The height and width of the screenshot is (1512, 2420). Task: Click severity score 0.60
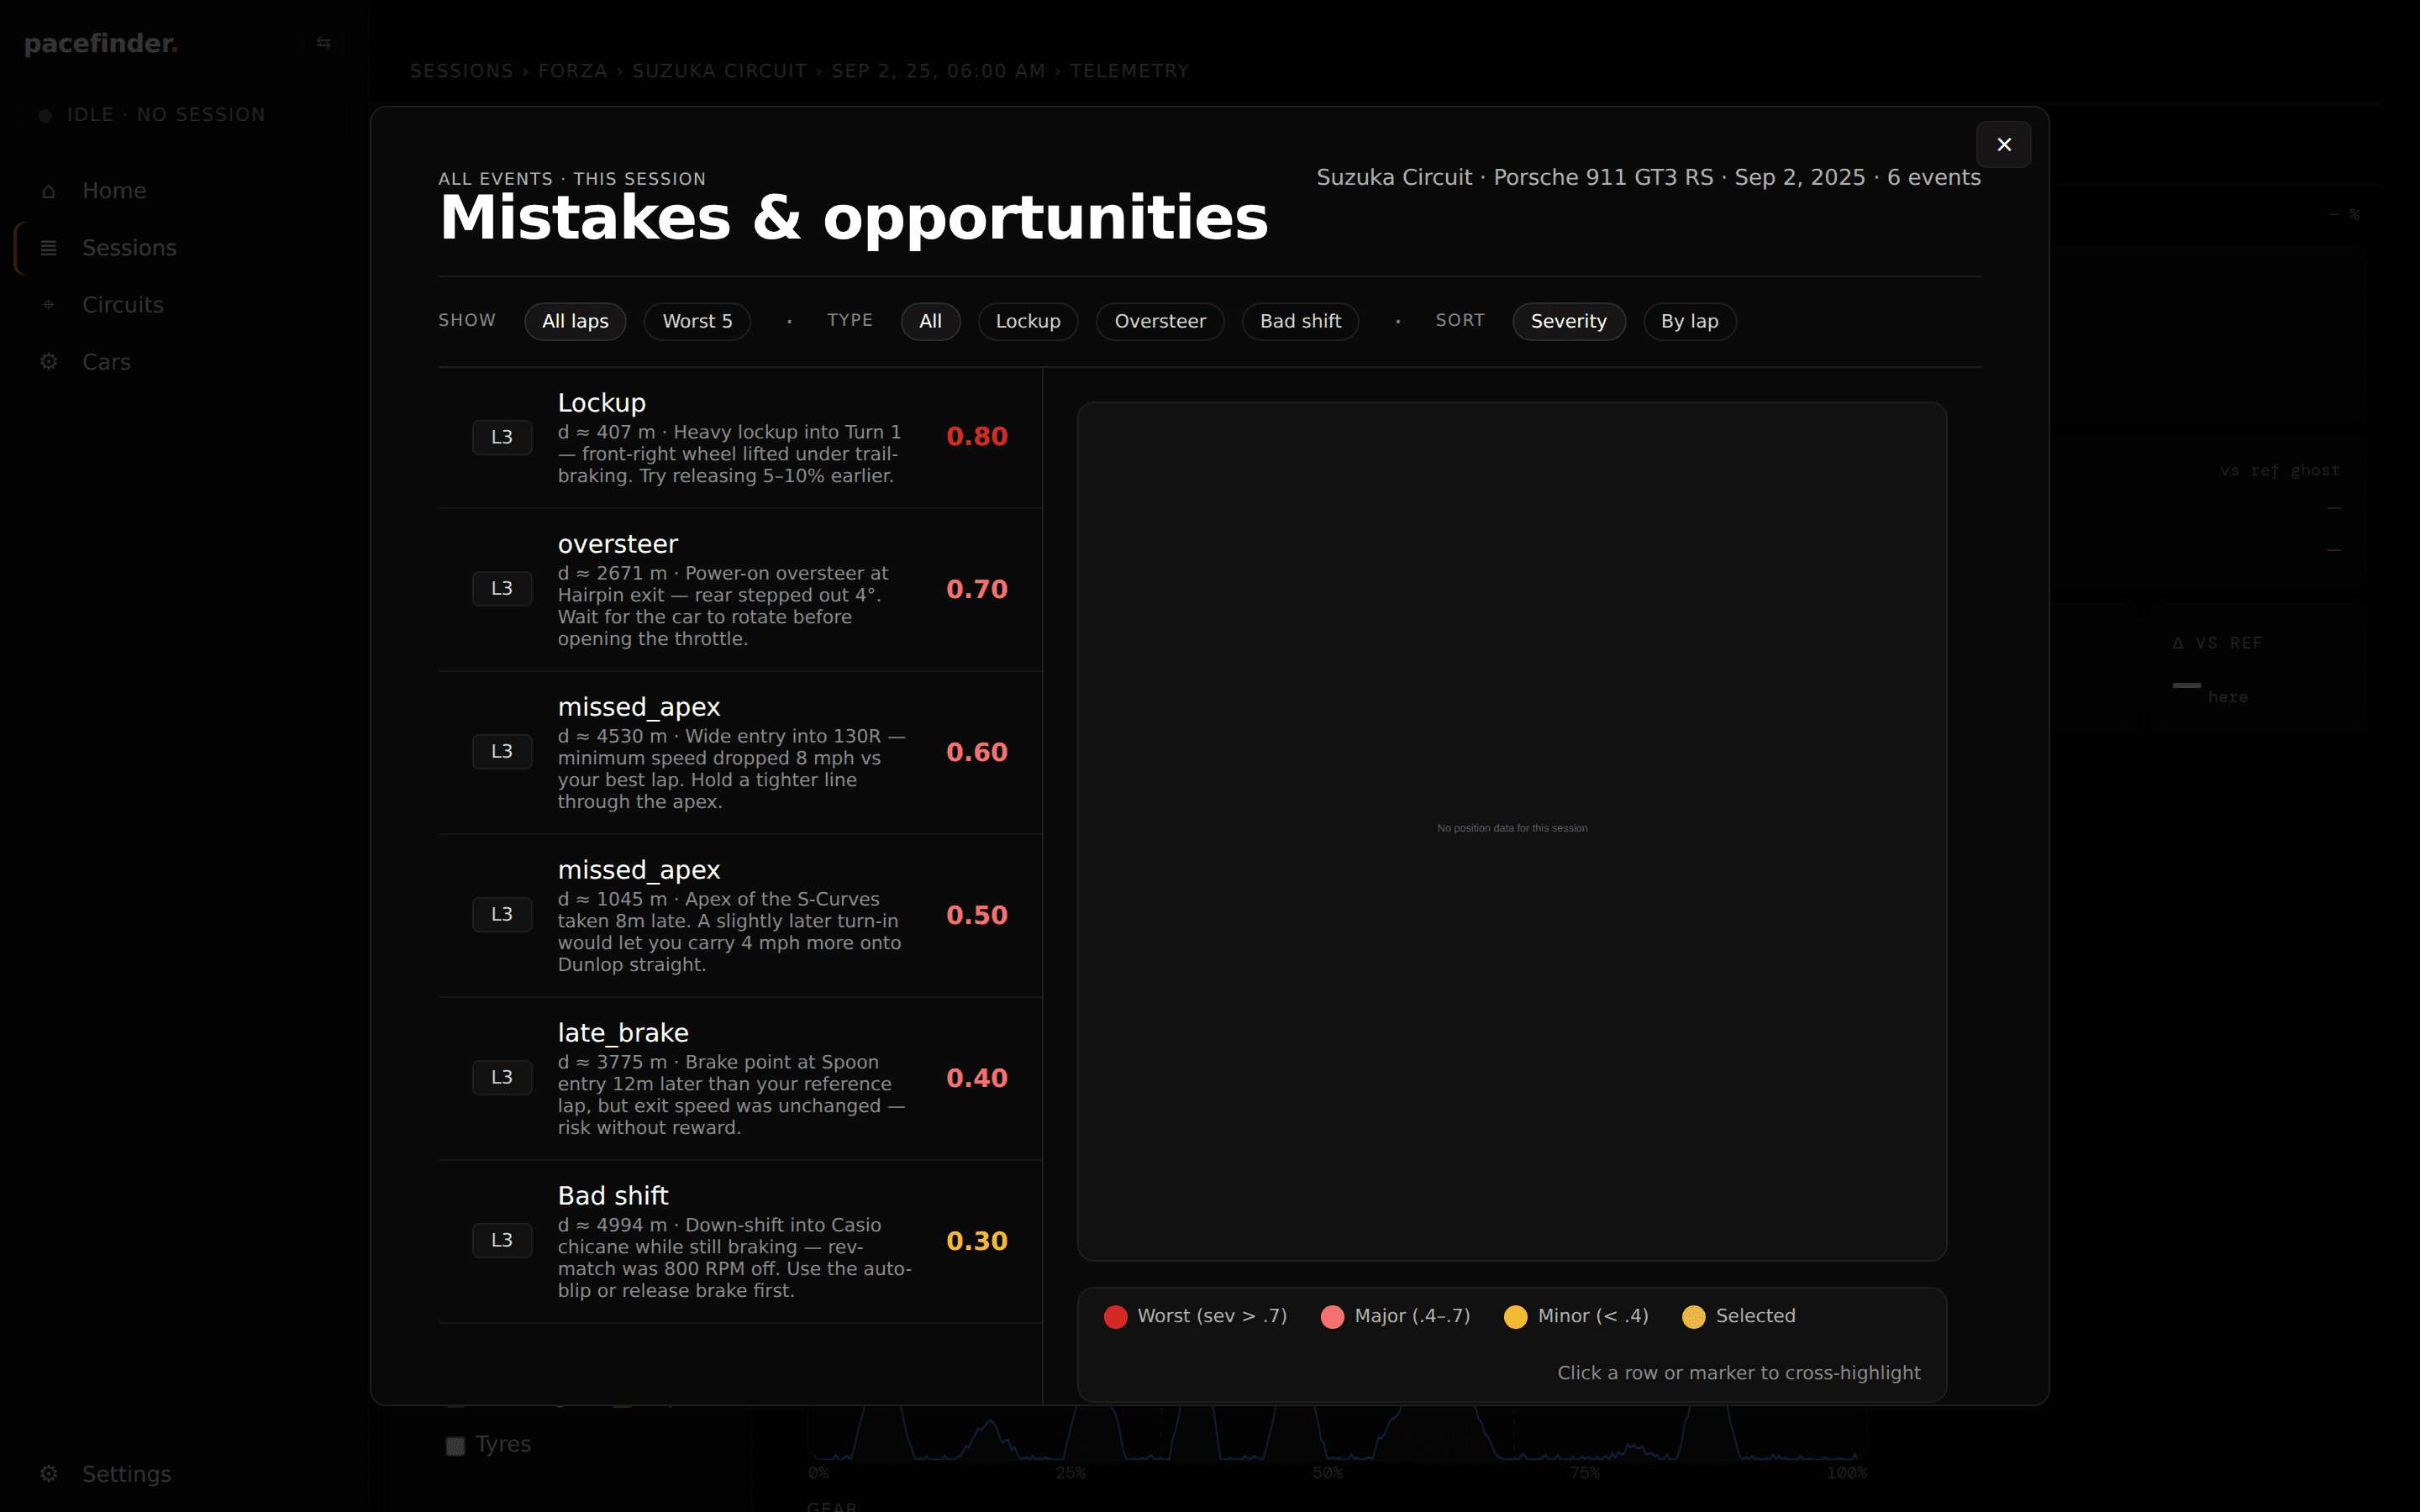pos(977,752)
